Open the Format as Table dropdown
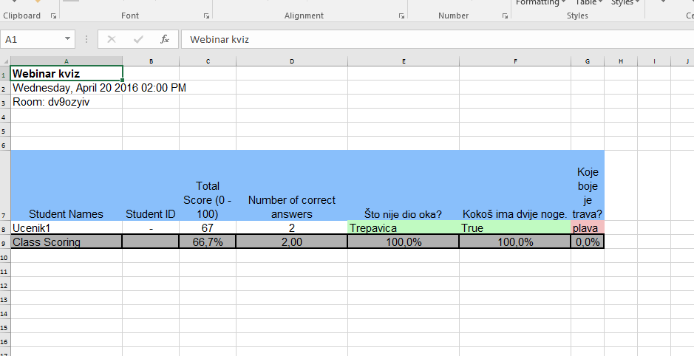 589,3
